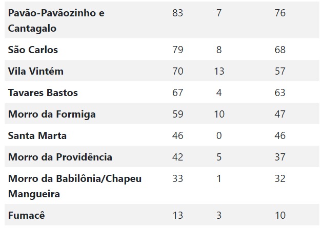
Task: Select value 79 in São Carlos row
Action: [x=178, y=50]
